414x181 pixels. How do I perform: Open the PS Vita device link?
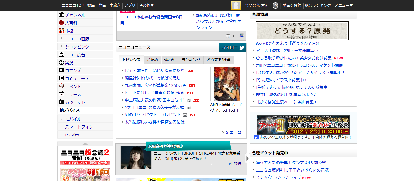coord(72,135)
